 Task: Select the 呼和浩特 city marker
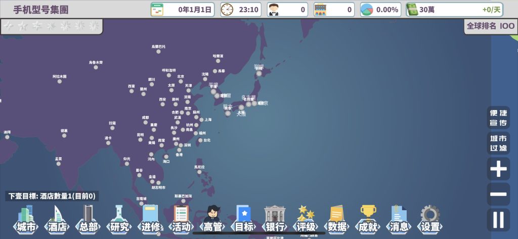click(x=169, y=75)
